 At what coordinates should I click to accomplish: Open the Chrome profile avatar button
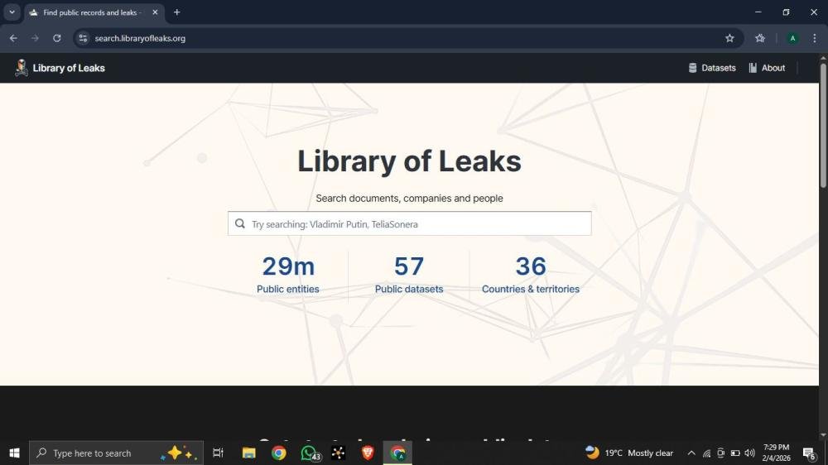click(x=792, y=38)
